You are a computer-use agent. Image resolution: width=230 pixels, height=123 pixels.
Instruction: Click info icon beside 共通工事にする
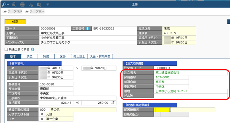(x=33, y=49)
